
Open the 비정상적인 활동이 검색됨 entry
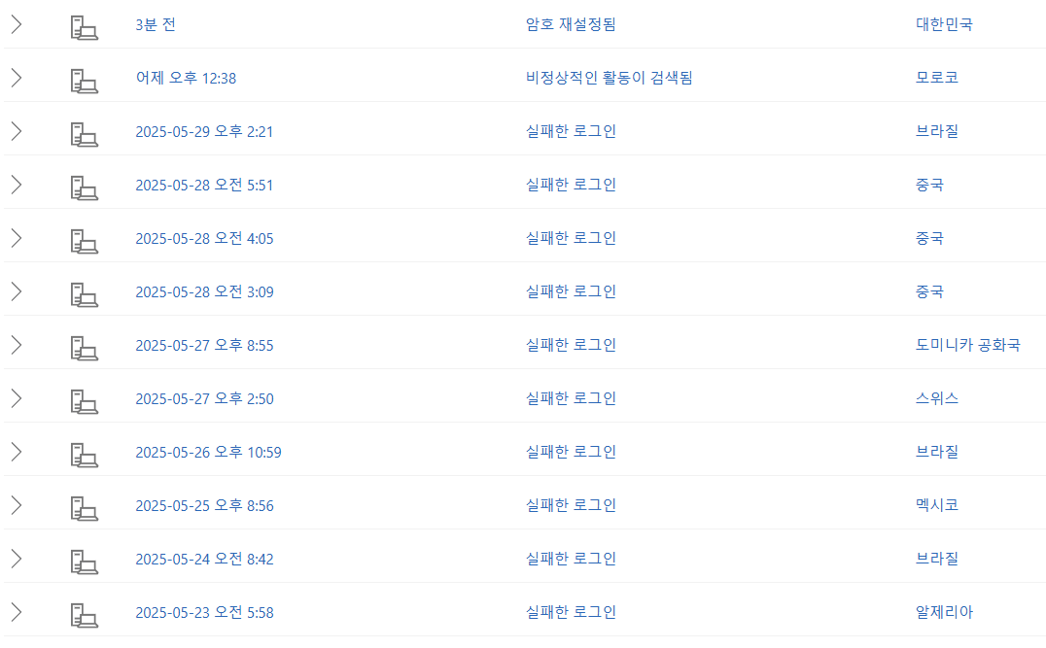click(609, 78)
